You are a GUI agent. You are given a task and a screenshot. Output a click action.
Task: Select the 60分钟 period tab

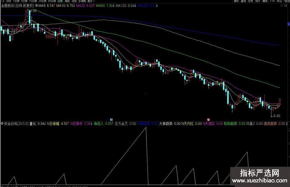click(x=52, y=1)
